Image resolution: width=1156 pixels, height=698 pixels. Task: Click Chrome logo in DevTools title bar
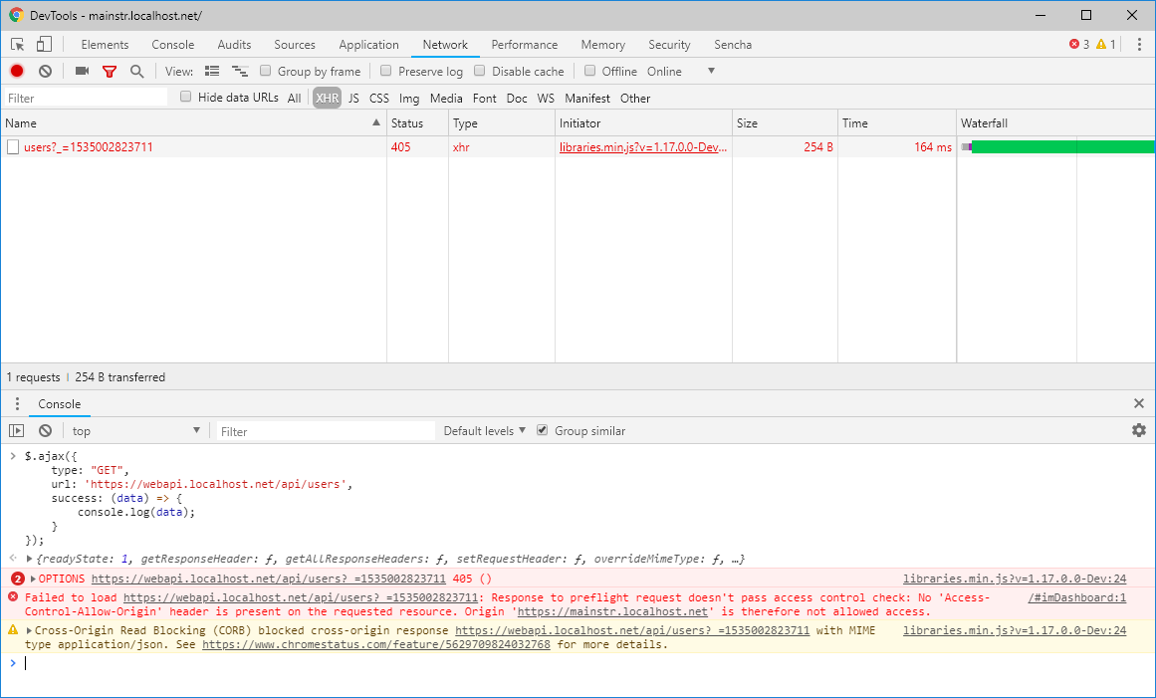click(16, 15)
